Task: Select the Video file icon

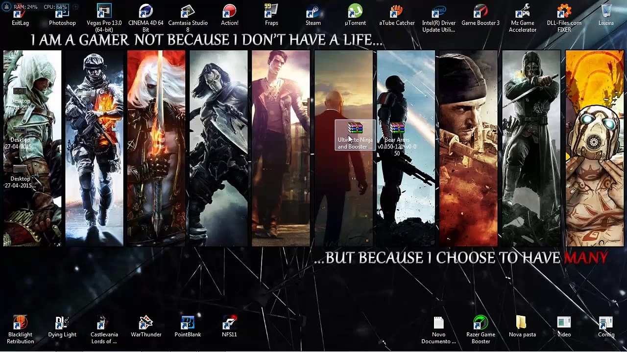Action: [564, 327]
